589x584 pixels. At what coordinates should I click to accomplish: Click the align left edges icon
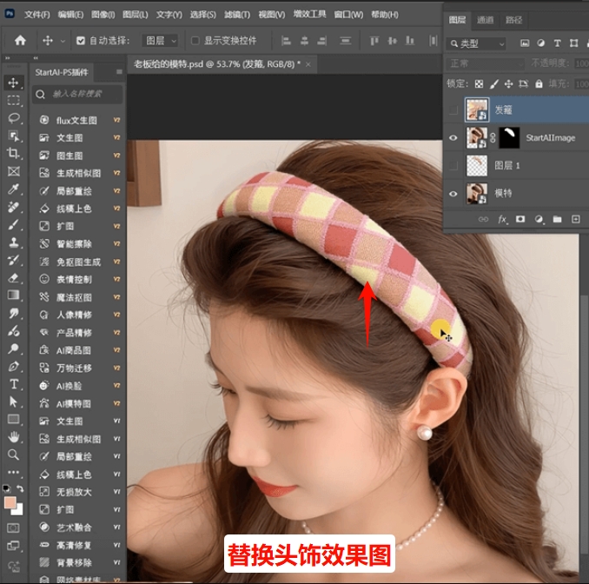tap(286, 41)
